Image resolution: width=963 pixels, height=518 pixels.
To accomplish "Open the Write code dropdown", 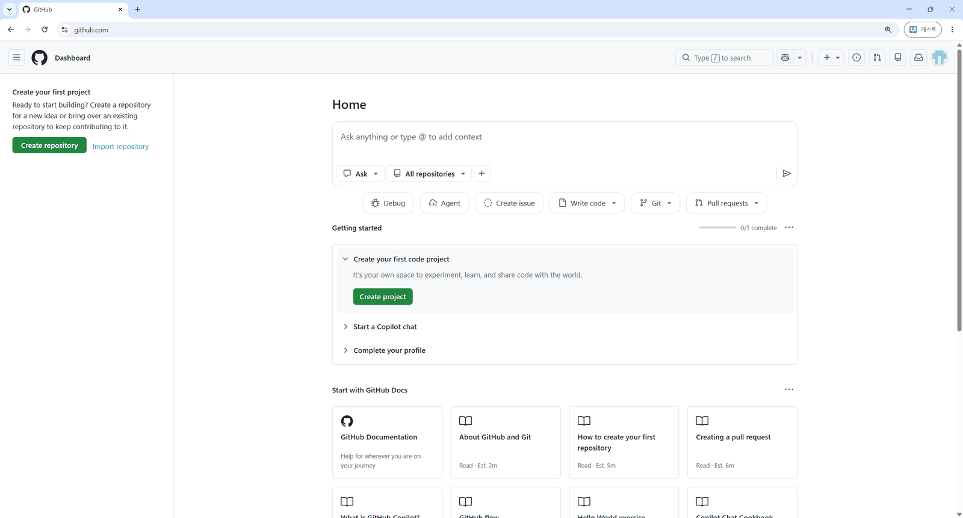I will 587,203.
